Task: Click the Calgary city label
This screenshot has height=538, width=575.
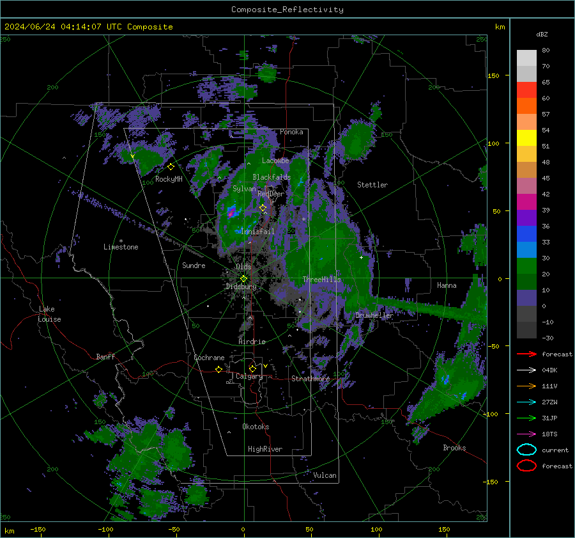Action: (x=249, y=376)
